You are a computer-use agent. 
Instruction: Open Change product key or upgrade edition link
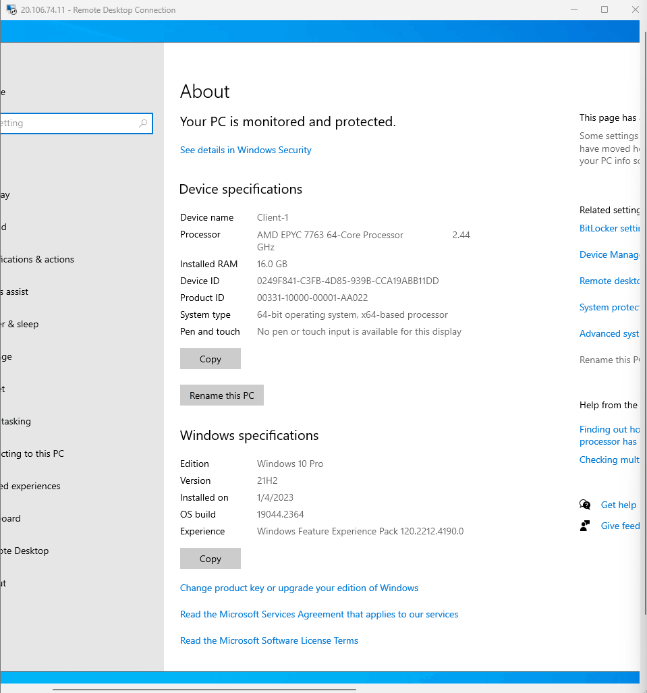pyautogui.click(x=299, y=588)
